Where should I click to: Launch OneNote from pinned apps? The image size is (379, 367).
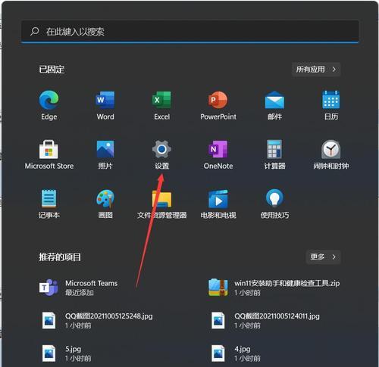(x=218, y=149)
